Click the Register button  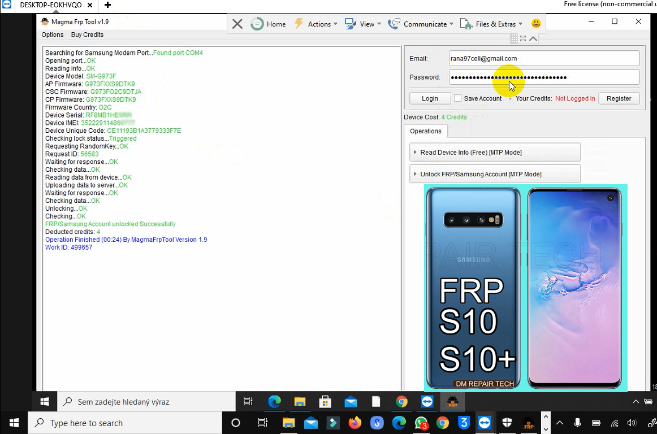tap(619, 98)
